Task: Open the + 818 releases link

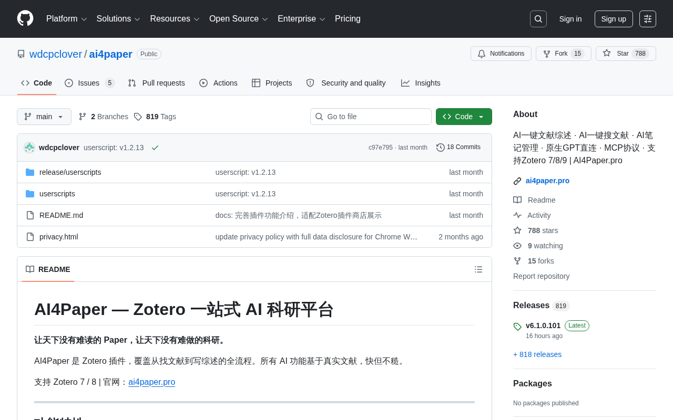Action: click(537, 354)
